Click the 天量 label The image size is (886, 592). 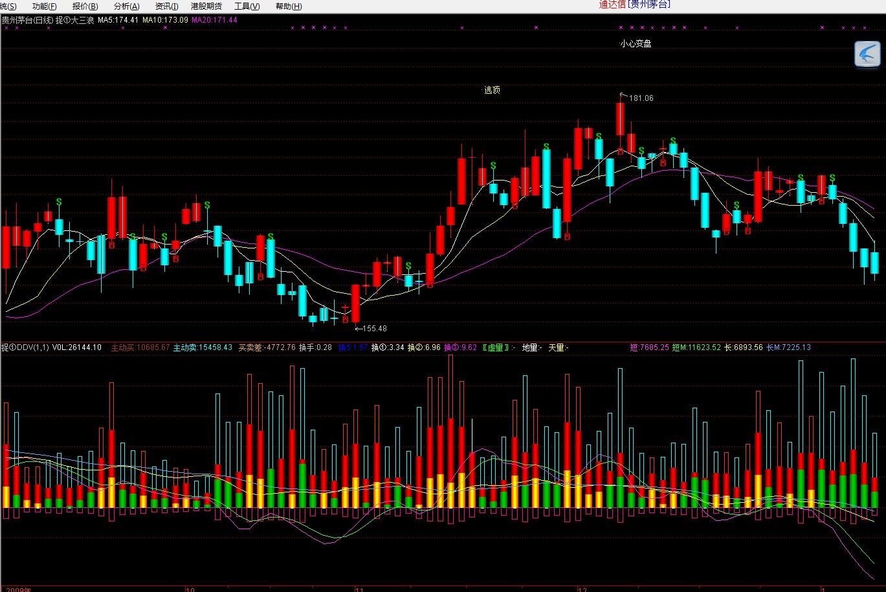tap(558, 347)
